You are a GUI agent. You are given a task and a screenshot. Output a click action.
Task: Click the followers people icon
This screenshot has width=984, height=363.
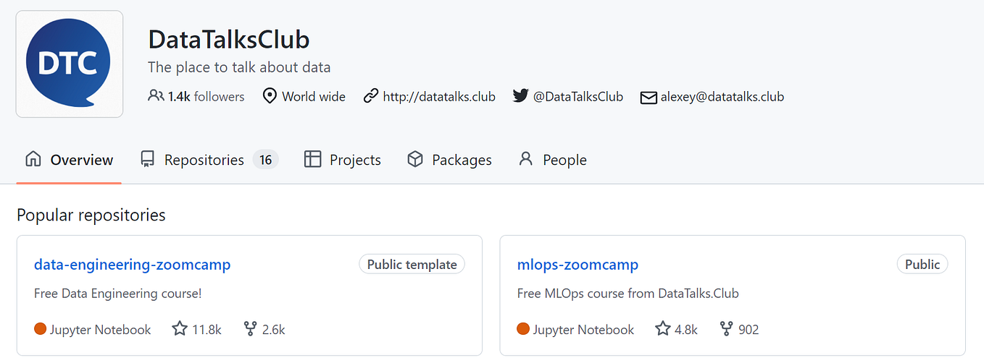pyautogui.click(x=155, y=95)
